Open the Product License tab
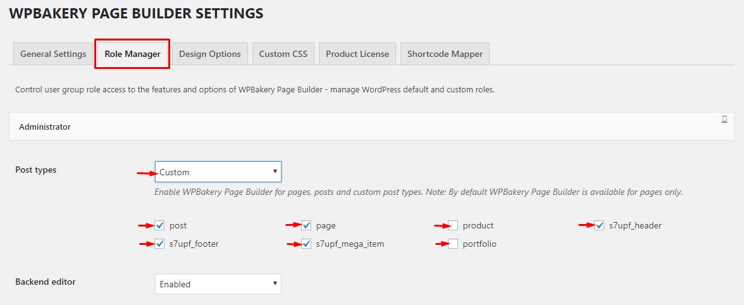 (357, 54)
